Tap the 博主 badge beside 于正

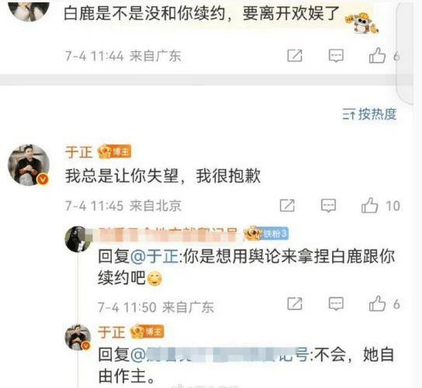(x=115, y=152)
